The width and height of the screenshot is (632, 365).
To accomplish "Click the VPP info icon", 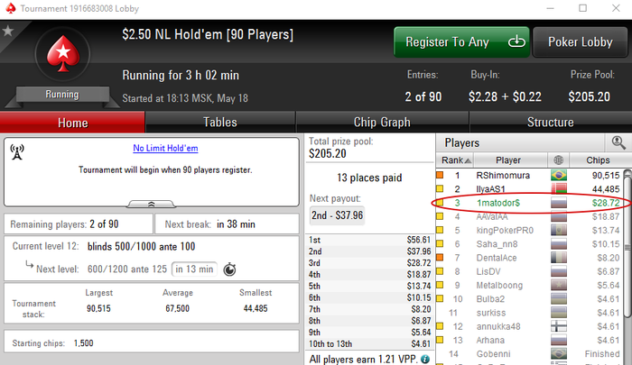I will pyautogui.click(x=425, y=359).
